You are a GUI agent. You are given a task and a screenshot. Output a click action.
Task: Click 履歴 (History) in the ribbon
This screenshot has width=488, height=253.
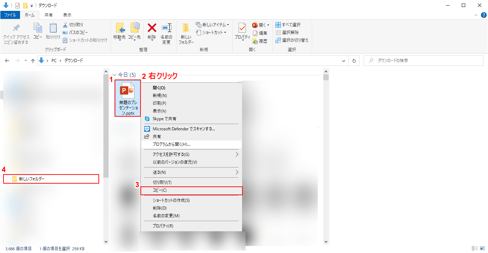[260, 41]
